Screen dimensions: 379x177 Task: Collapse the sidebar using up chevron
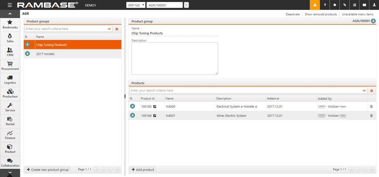pyautogui.click(x=10, y=14)
